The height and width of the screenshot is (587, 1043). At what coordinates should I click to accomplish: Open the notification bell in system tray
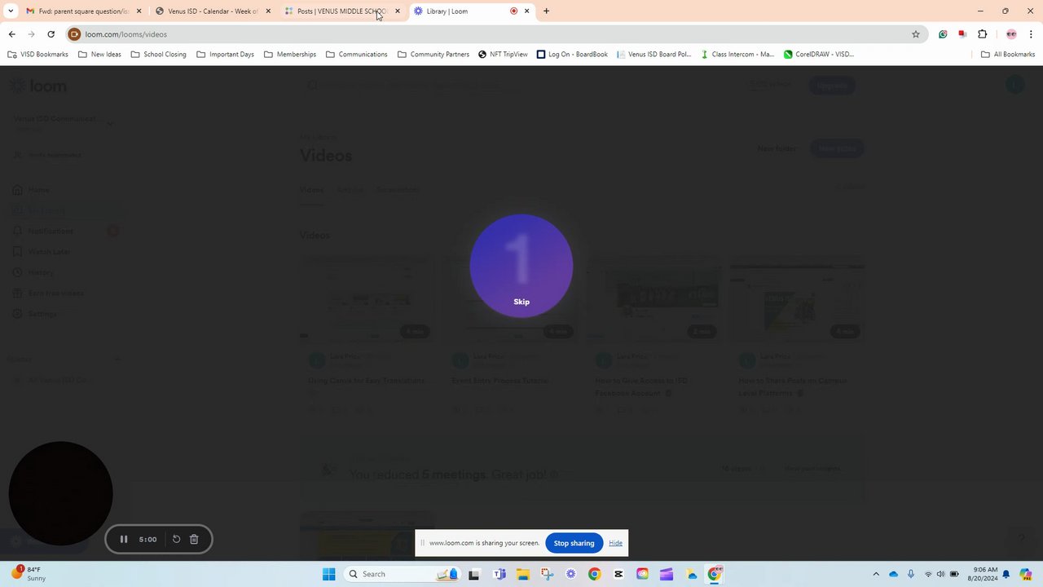pos(1006,574)
